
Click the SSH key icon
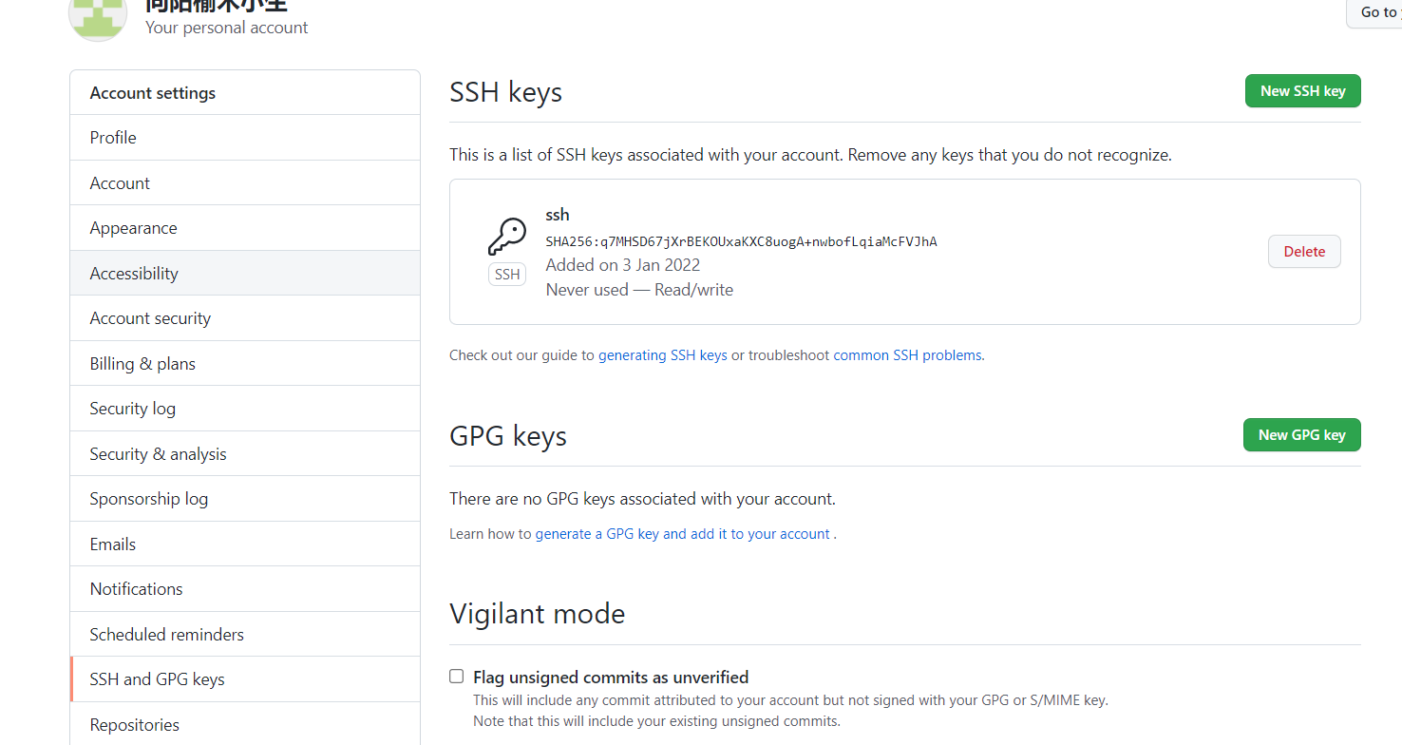pos(507,237)
